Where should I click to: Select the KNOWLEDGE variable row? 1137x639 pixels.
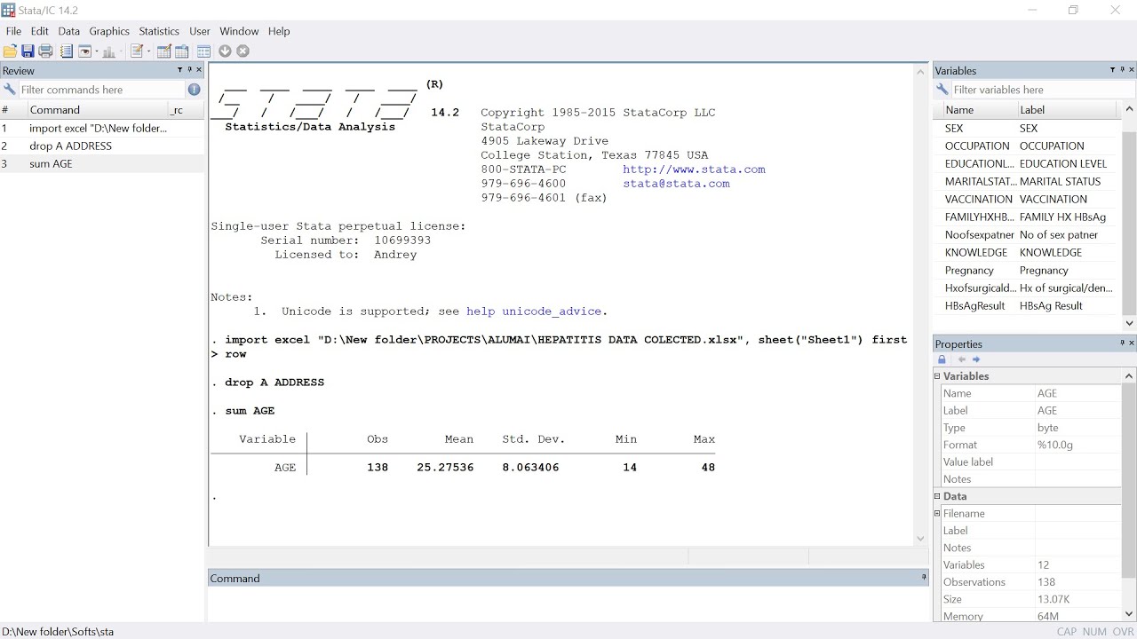coord(1028,252)
